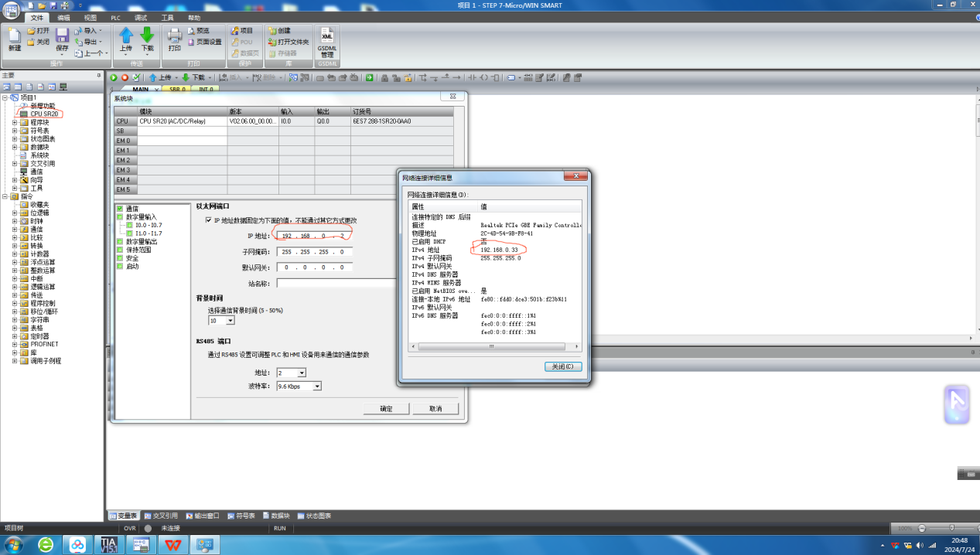Viewport: 980px width, 555px height.
Task: Select the I1.0 - I1.7 input group
Action: [x=144, y=233]
